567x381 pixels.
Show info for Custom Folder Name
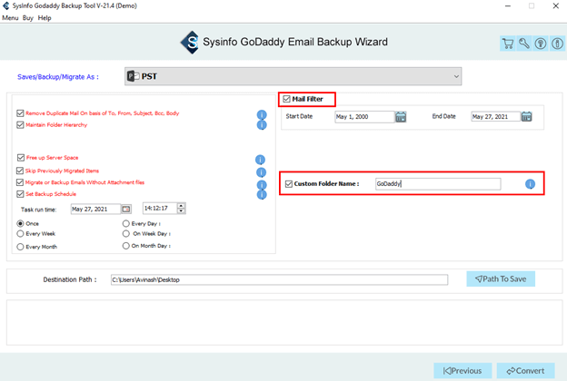[530, 184]
